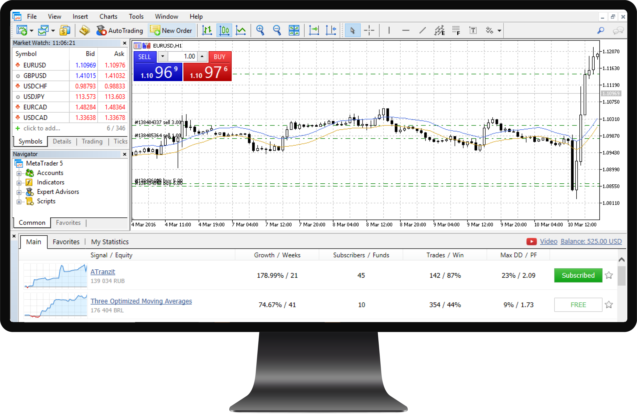Viewport: 637px width, 414px height.
Task: Open the Charts menu
Action: pyautogui.click(x=108, y=17)
